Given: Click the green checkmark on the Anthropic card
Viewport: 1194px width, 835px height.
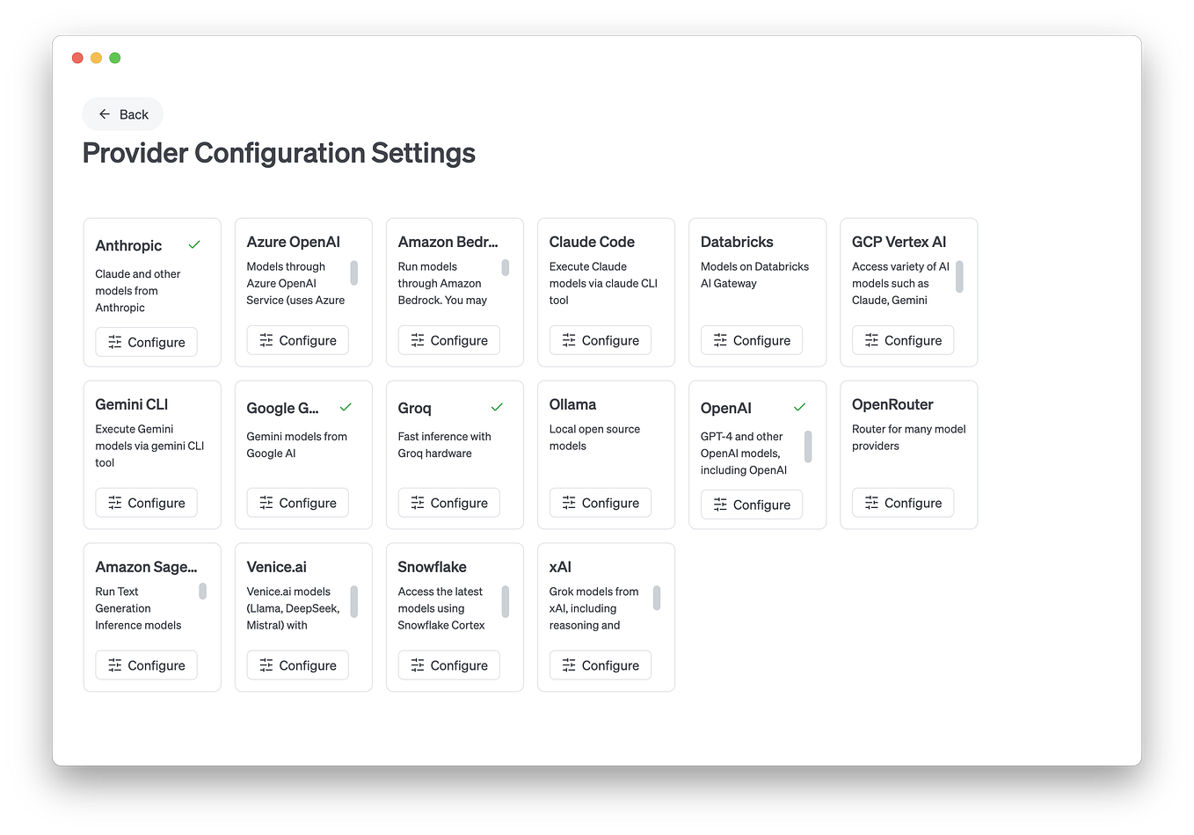Looking at the screenshot, I should click(194, 244).
